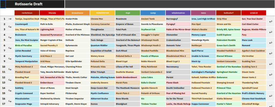Click the return arrow at end of rows 9-10

point(270,64)
